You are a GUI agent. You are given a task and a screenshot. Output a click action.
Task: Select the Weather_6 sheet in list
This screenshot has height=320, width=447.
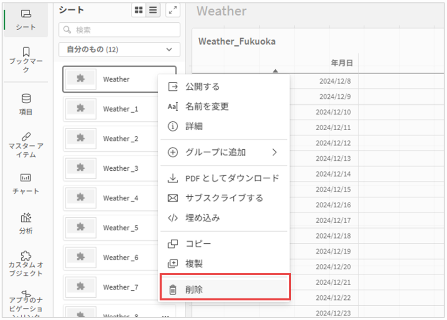pos(120,258)
